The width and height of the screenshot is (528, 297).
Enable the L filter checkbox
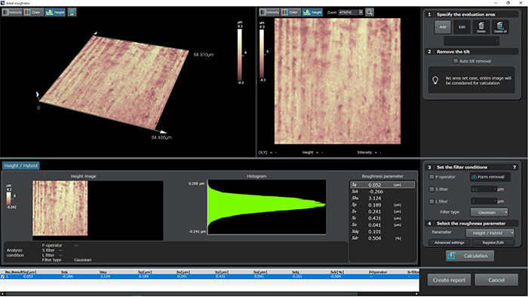431,202
